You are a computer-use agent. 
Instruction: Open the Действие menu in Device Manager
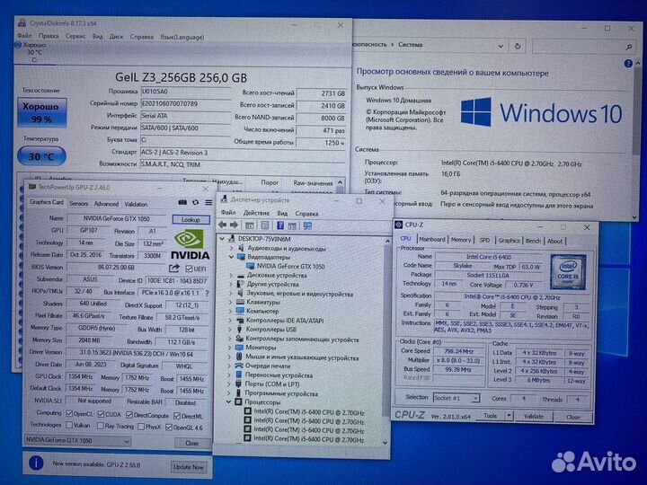(256, 213)
